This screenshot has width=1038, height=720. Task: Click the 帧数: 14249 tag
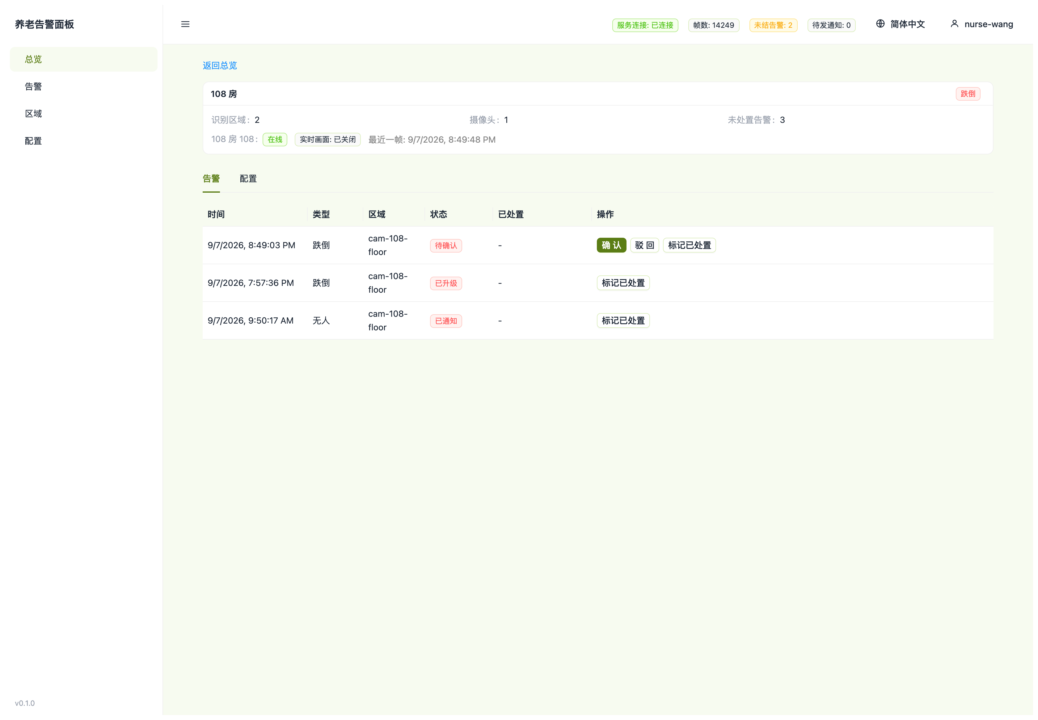[714, 25]
